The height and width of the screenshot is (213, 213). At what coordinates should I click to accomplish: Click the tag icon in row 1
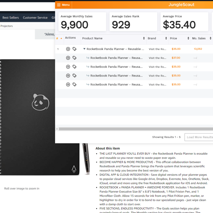click(74, 49)
